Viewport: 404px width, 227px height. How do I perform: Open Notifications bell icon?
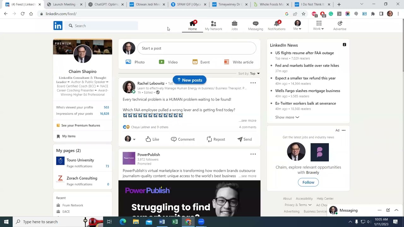pos(276,26)
